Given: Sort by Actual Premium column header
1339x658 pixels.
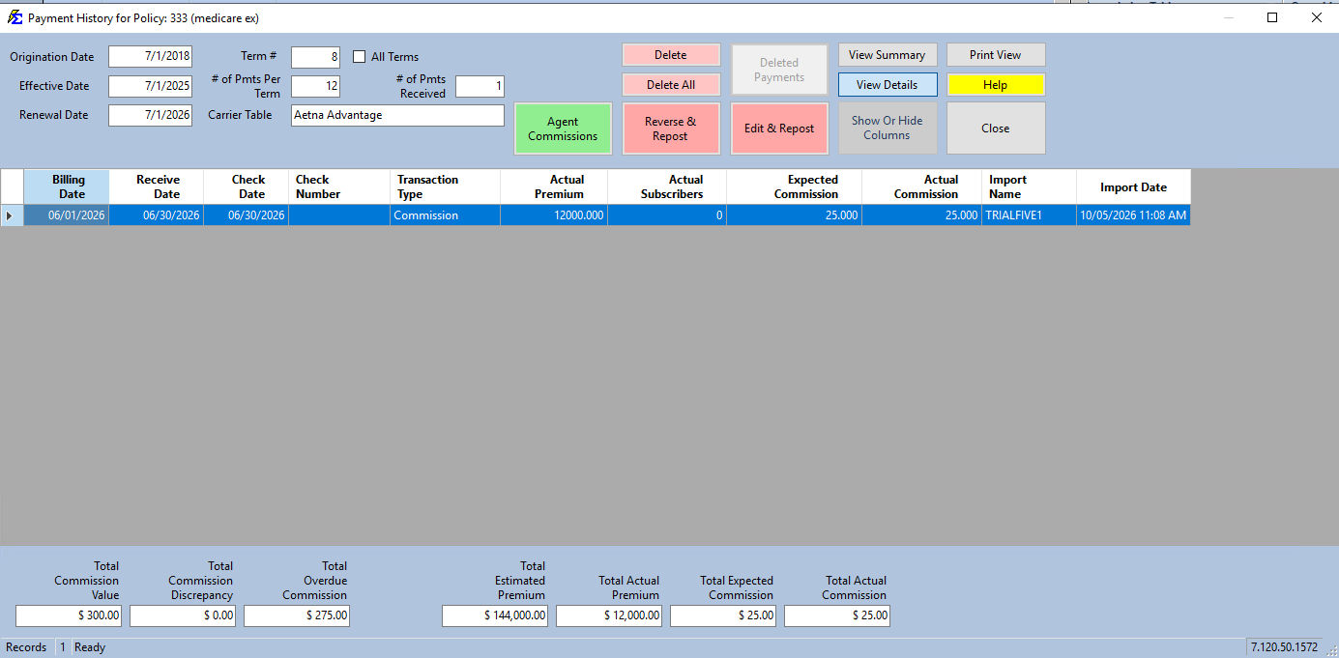Looking at the screenshot, I should [554, 187].
